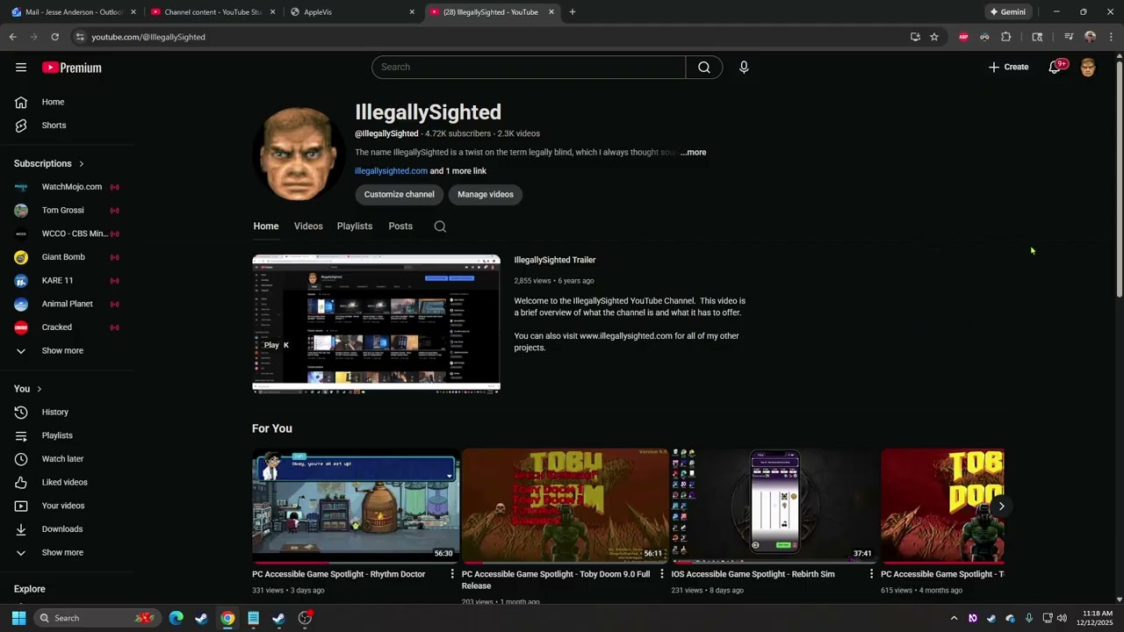Open the Windows Start menu

tap(18, 618)
